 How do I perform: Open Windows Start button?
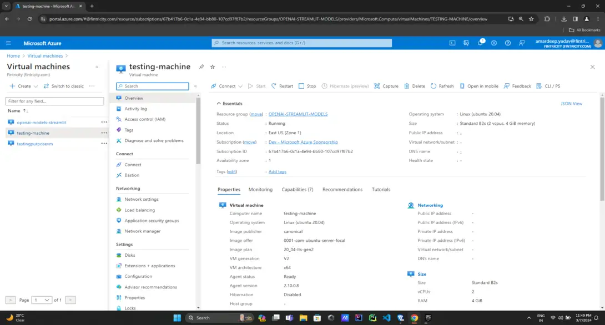177,318
